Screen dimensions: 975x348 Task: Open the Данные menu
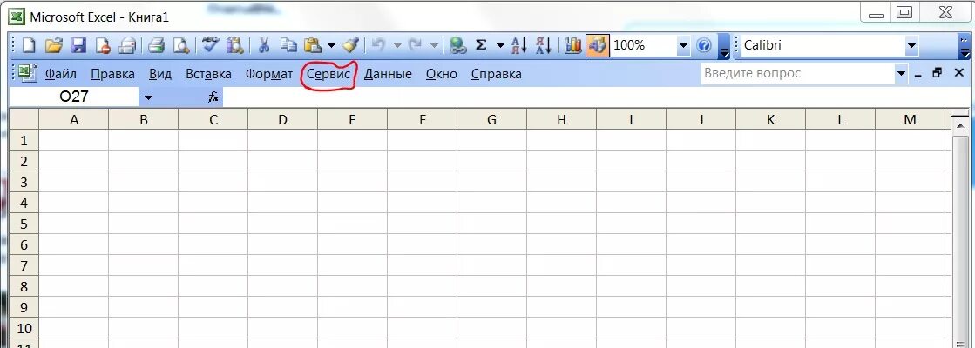[388, 74]
